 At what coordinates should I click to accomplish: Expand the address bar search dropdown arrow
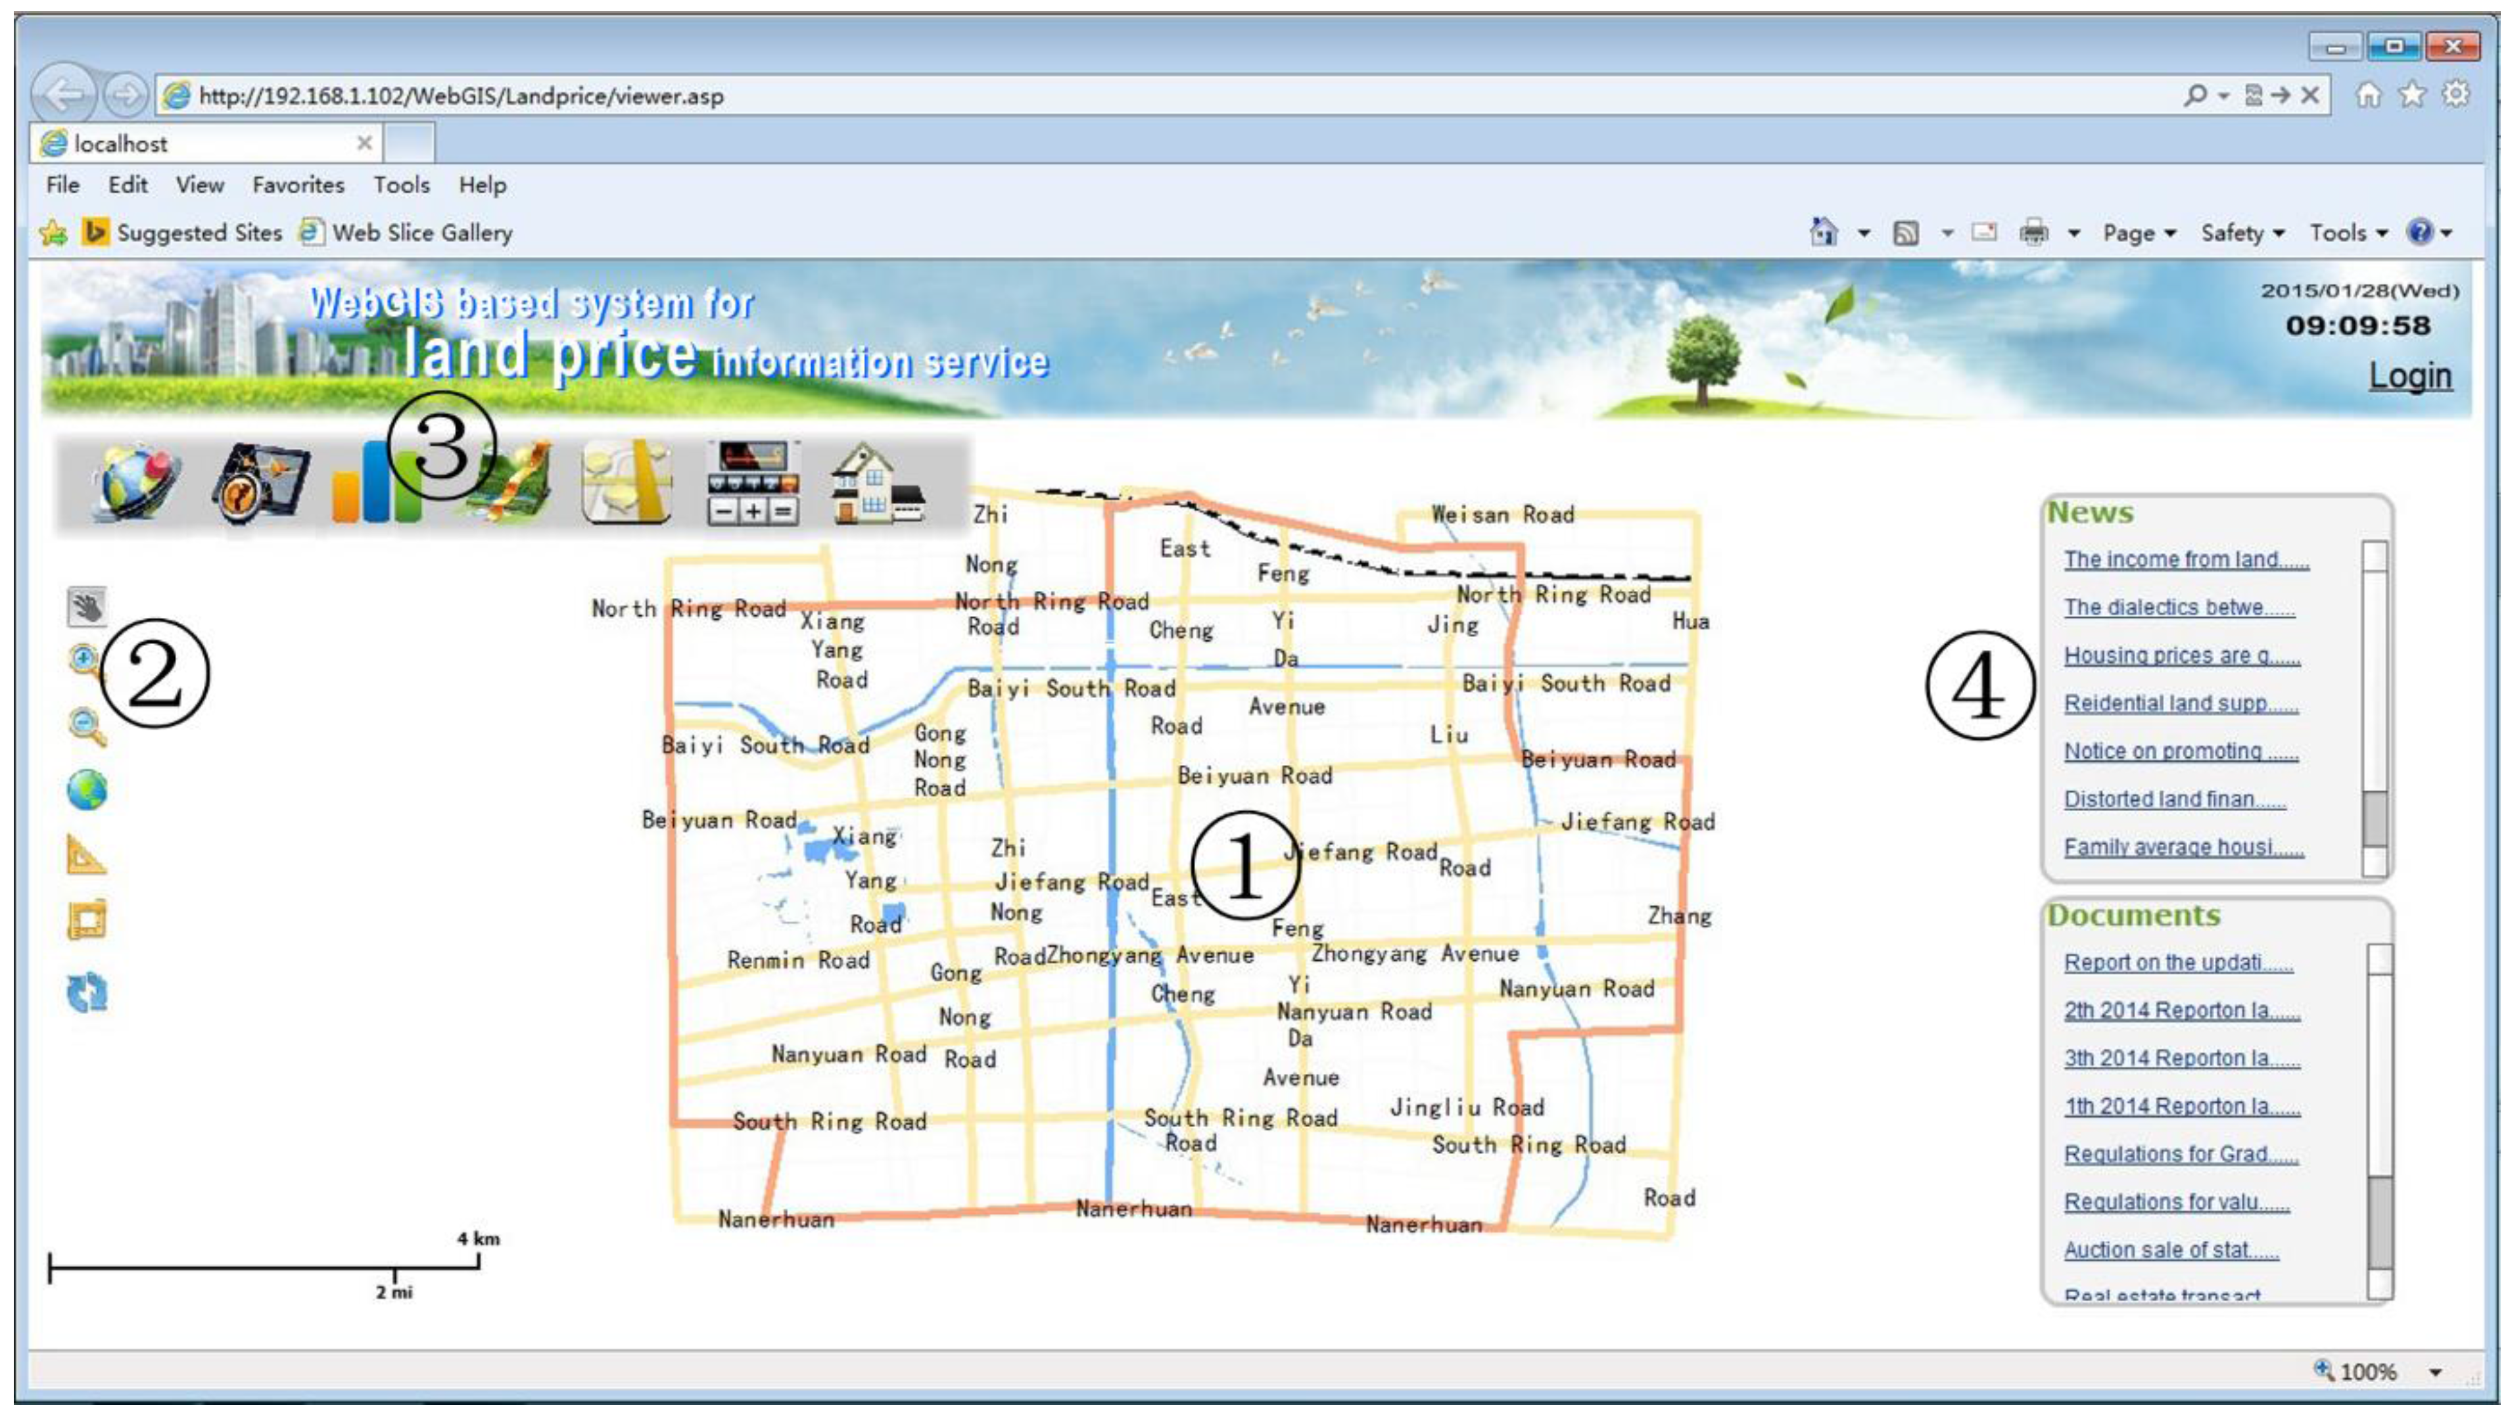click(2223, 95)
